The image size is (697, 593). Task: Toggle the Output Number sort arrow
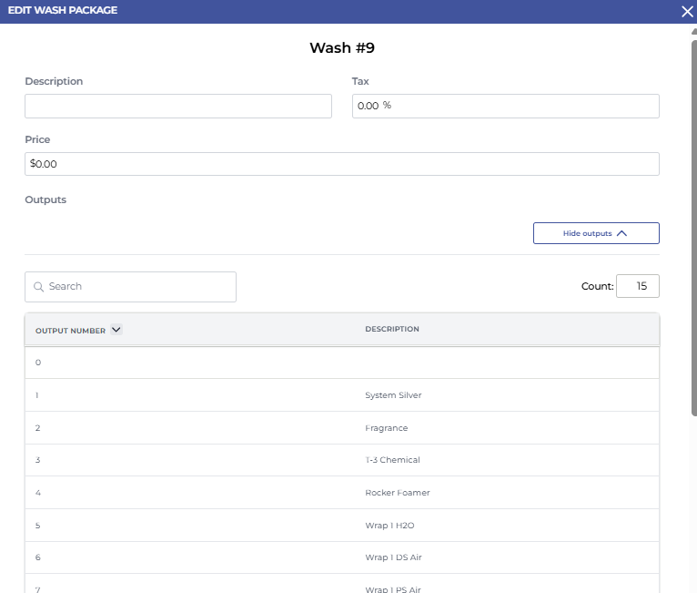click(116, 330)
